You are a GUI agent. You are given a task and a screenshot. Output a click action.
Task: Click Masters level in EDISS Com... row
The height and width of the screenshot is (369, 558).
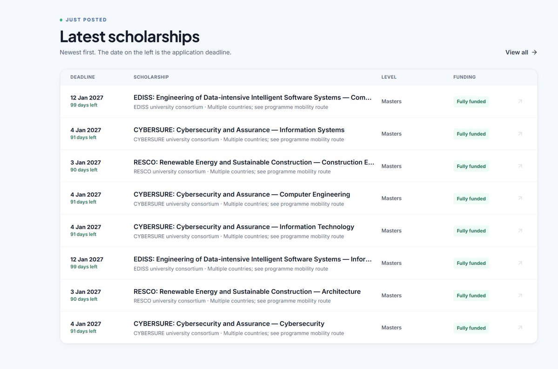(391, 101)
